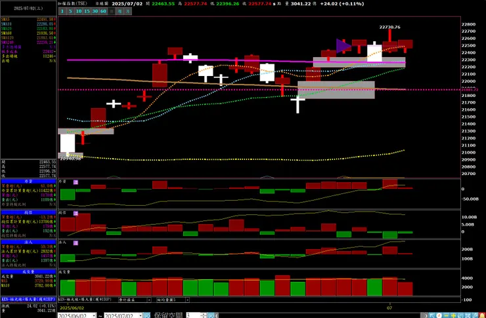Screen dimensions: 486x318
Task: Click the 保留空間 number input field
Action: click(x=193, y=315)
